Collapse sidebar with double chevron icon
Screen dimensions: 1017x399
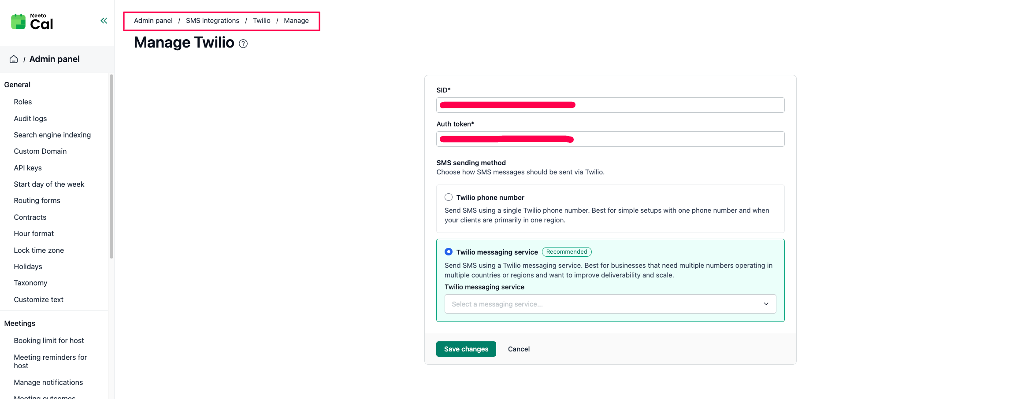pyautogui.click(x=104, y=21)
